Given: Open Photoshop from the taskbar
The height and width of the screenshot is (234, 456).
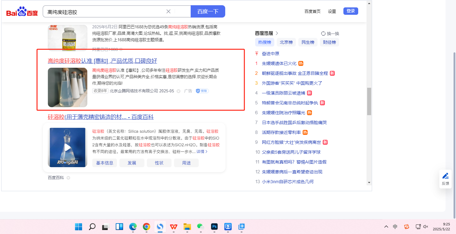Looking at the screenshot, I should (214, 227).
